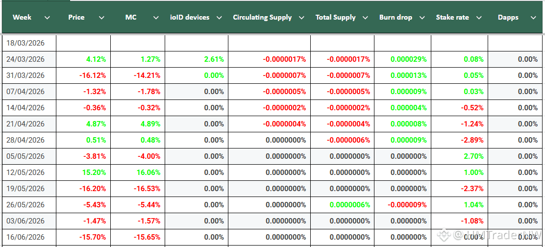The height and width of the screenshot is (247, 545).
Task: Open the Price column filter dropdown
Action: tap(101, 18)
